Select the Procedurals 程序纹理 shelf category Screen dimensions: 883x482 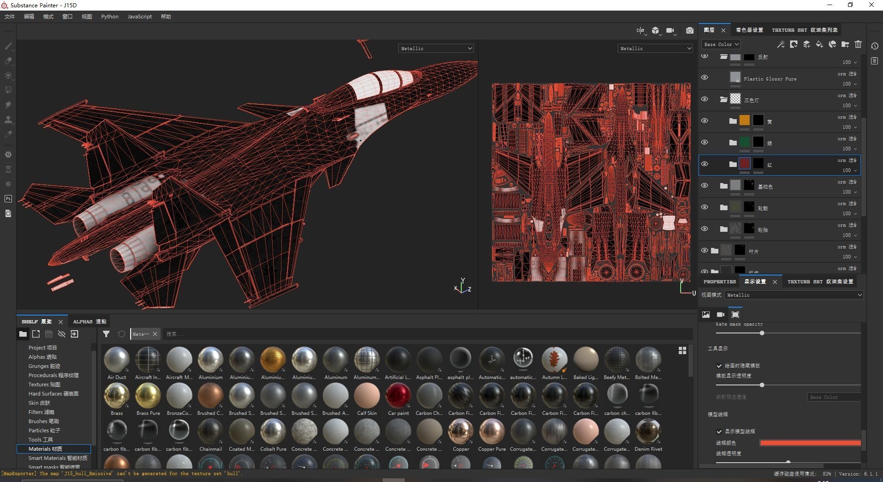tap(53, 375)
